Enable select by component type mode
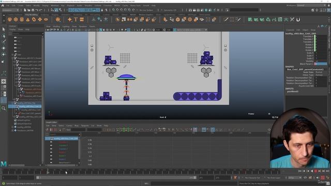331x186 pixels. [x=61, y=10]
